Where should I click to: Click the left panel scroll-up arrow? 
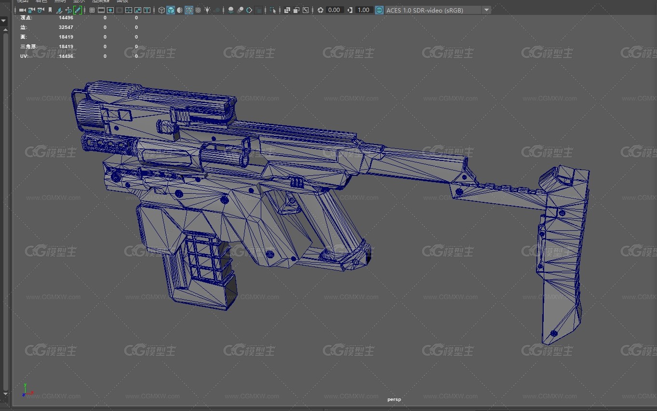(5, 30)
